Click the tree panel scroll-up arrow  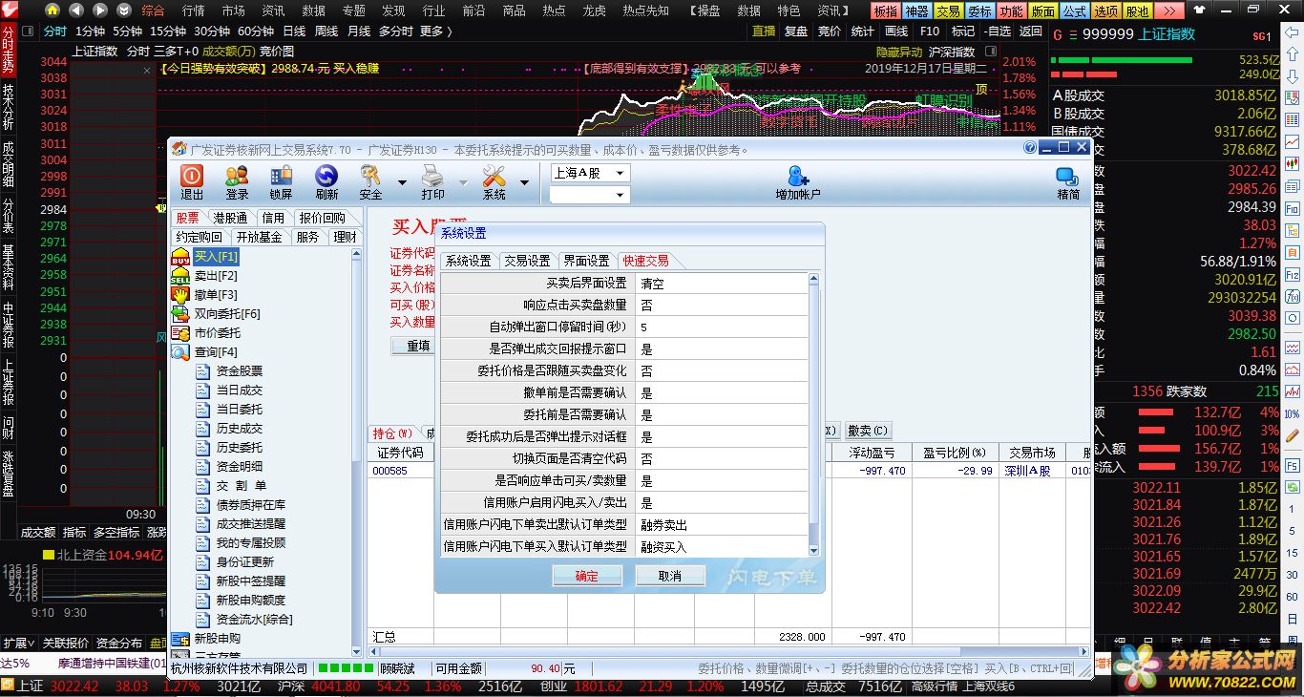tap(357, 254)
